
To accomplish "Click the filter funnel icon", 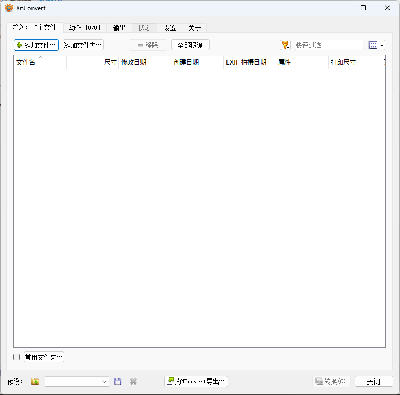I will click(x=285, y=45).
